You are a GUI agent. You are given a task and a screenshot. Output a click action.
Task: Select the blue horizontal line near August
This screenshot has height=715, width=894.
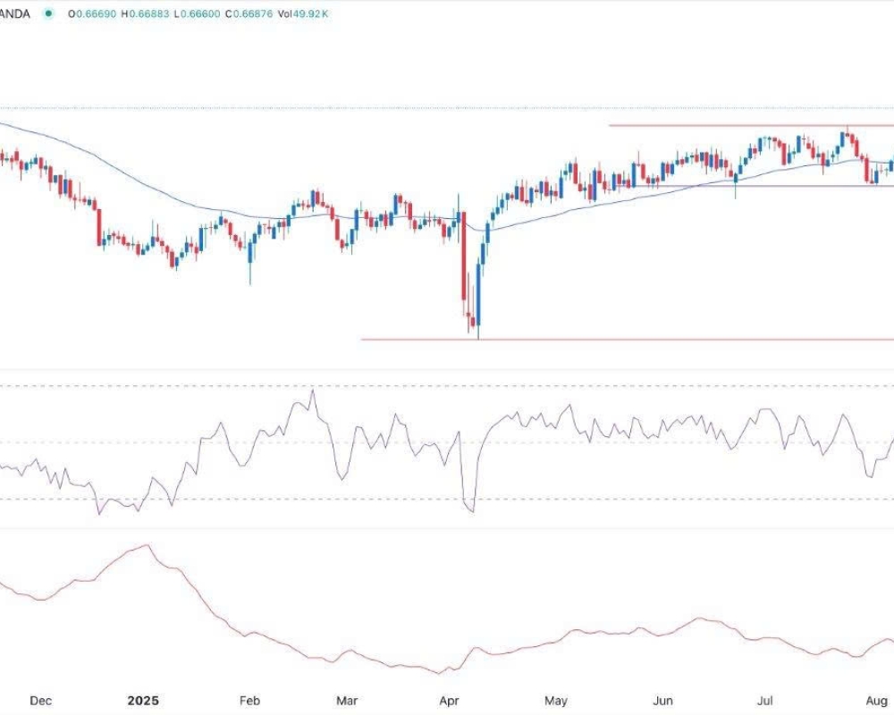[x=805, y=186]
